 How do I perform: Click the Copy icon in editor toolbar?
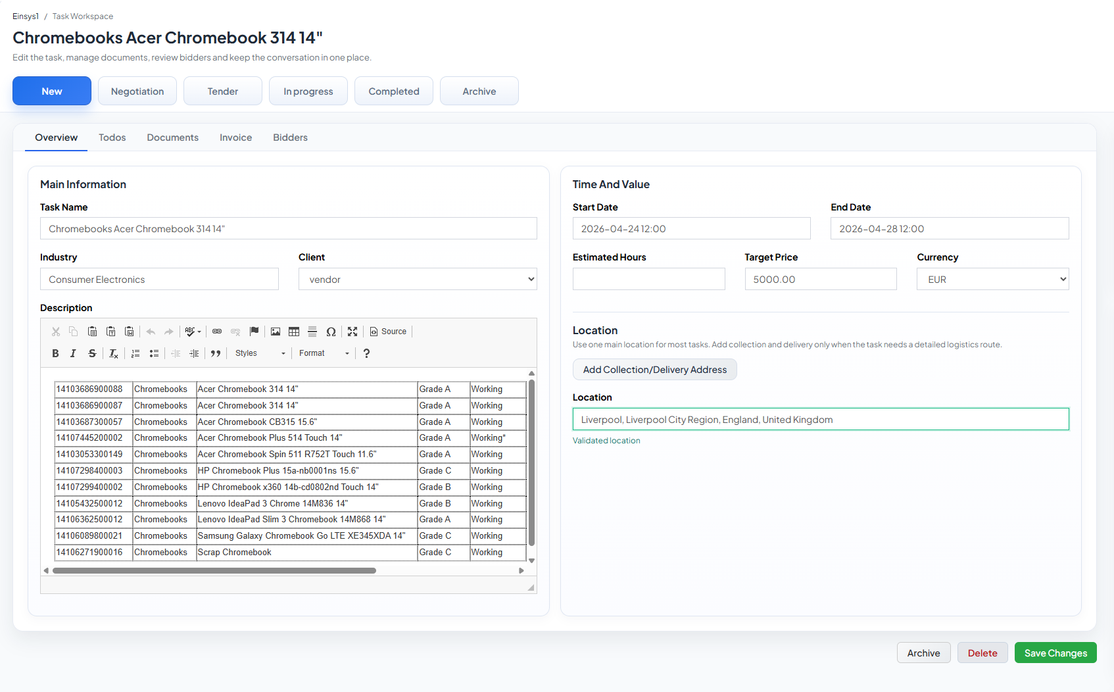(x=74, y=332)
